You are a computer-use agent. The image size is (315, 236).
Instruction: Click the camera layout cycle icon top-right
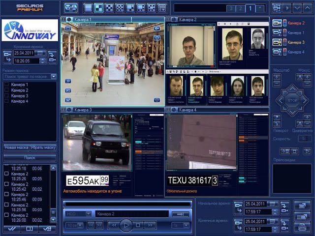pos(277,8)
